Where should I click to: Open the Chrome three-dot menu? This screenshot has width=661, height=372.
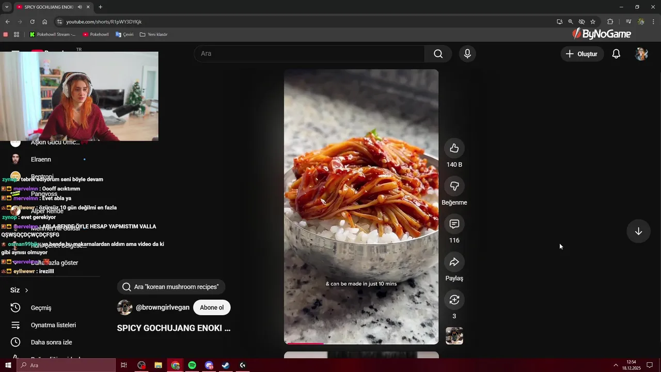coord(654,22)
